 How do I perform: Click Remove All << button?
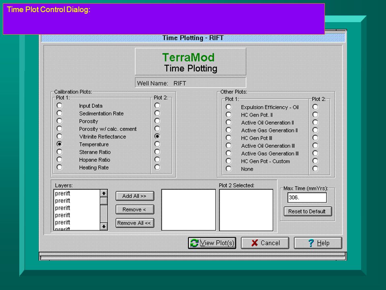click(135, 223)
